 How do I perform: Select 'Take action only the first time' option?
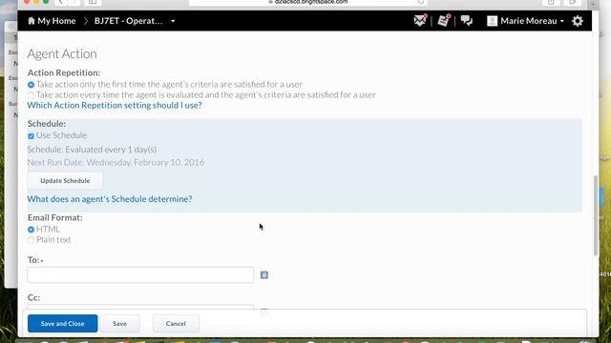[x=31, y=85]
